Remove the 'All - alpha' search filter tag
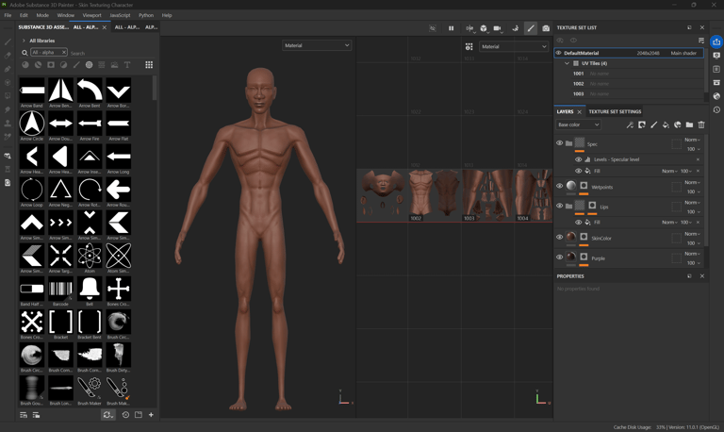This screenshot has height=432, width=724. [64, 53]
